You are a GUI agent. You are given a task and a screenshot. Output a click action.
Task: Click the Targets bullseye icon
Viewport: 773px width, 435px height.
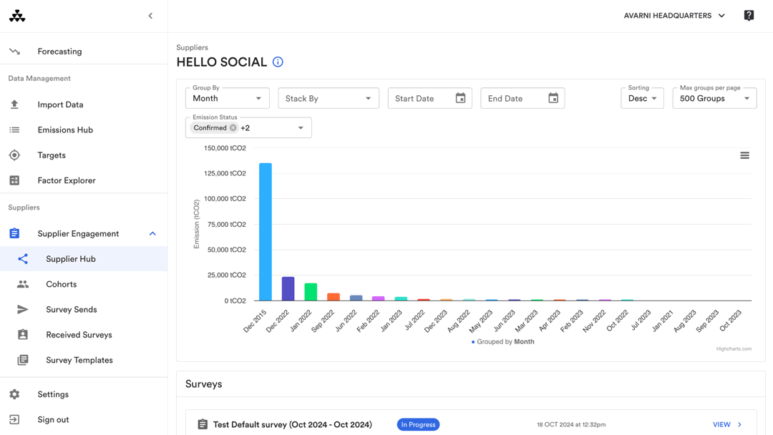[14, 155]
